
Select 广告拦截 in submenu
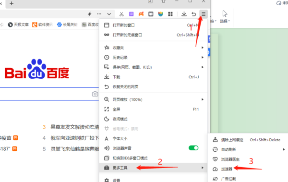[x=248, y=178]
